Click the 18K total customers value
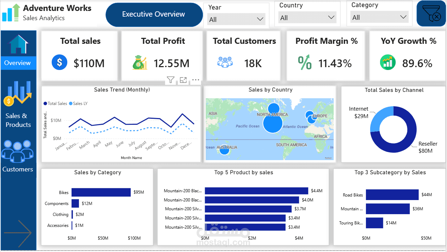Screen dimensions: 447x252 253,63
